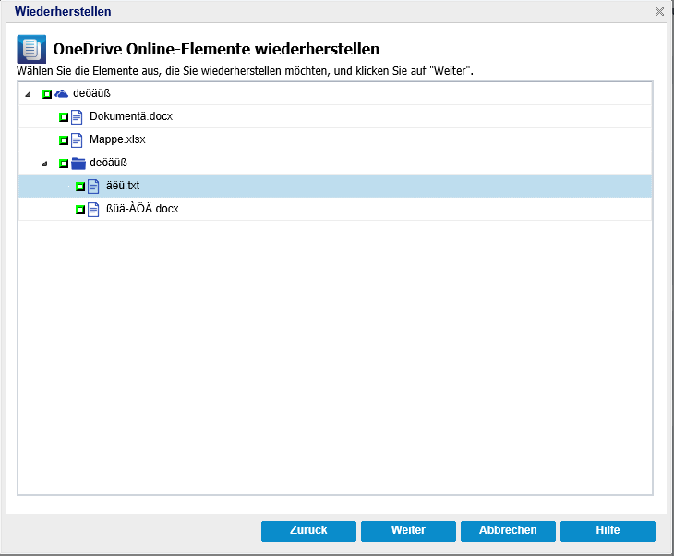The image size is (674, 556).
Task: Toggle the ßüä-ÀÖÄ.docx checkbox
Action: [80, 210]
